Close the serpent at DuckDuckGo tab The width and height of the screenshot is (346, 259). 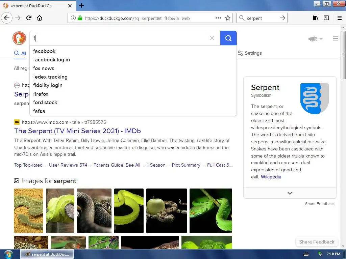pyautogui.click(x=70, y=6)
